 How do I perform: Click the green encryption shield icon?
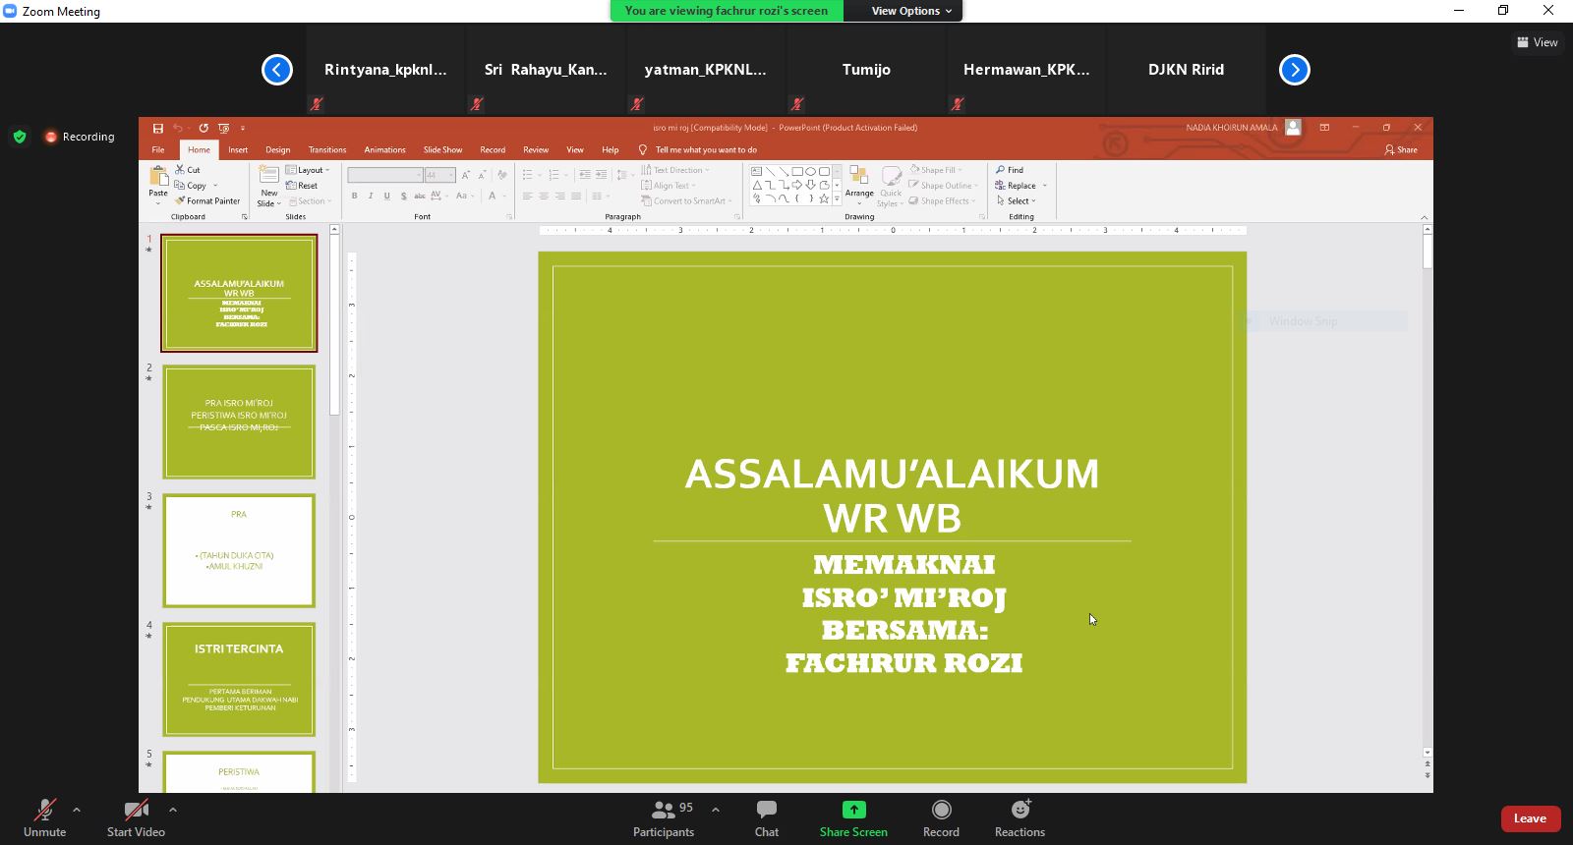pyautogui.click(x=20, y=137)
